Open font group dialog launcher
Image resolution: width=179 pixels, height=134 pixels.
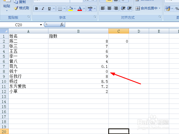pyautogui.click(x=95, y=17)
